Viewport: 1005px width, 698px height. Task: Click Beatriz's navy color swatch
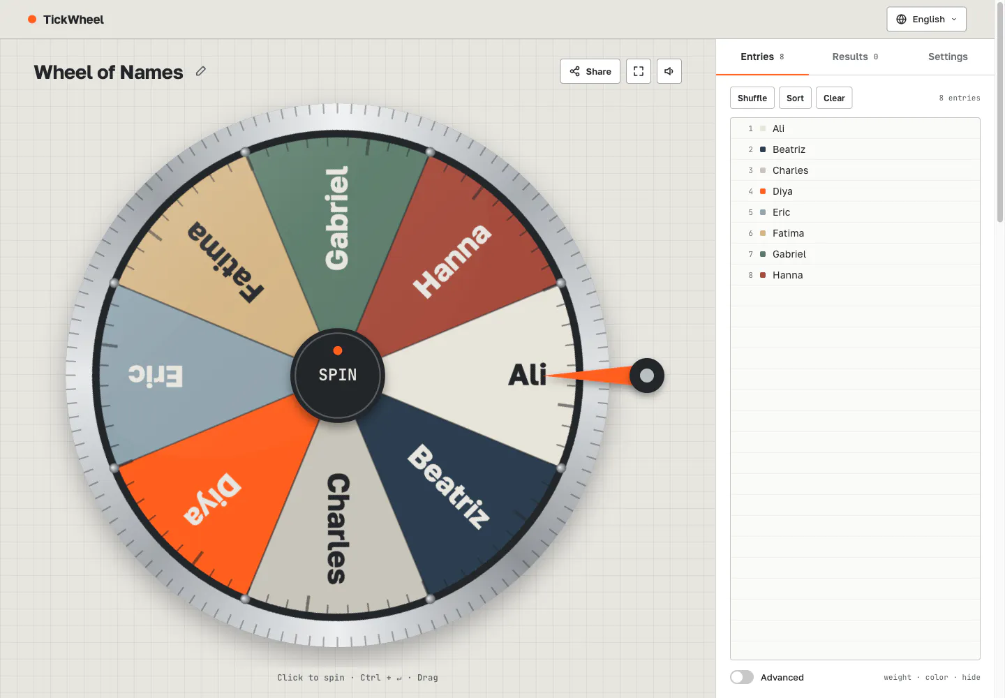pyautogui.click(x=763, y=149)
